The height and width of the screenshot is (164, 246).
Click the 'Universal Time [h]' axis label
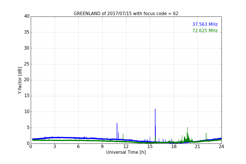click(126, 152)
